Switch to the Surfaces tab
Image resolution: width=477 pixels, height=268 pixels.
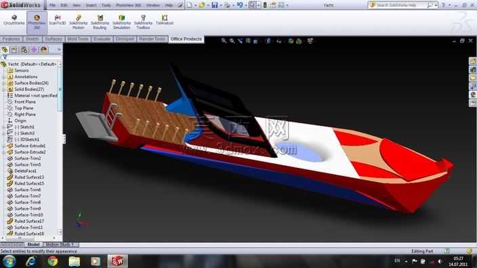point(54,39)
